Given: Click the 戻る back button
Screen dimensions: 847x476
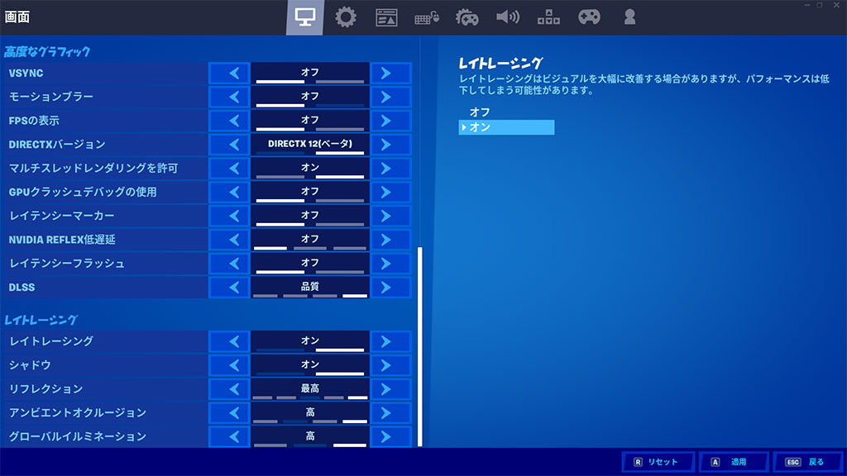Looking at the screenshot, I should (807, 462).
